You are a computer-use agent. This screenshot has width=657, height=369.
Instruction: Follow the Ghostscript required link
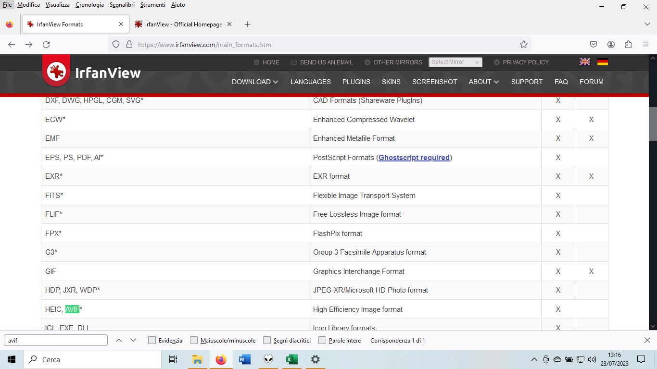tap(414, 157)
